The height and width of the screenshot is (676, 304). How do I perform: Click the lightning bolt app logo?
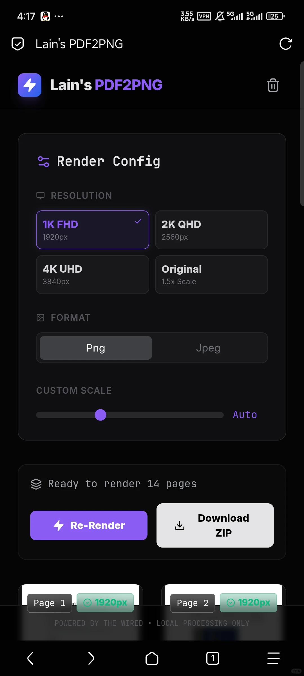tap(30, 85)
